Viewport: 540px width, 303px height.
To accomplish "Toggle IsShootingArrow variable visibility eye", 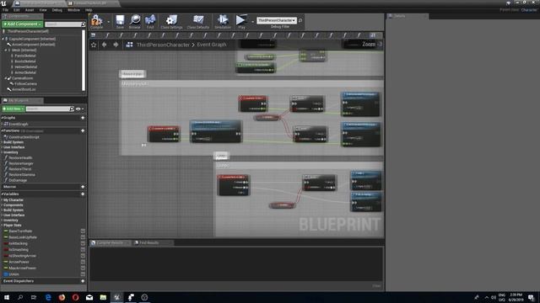I will click(83, 256).
